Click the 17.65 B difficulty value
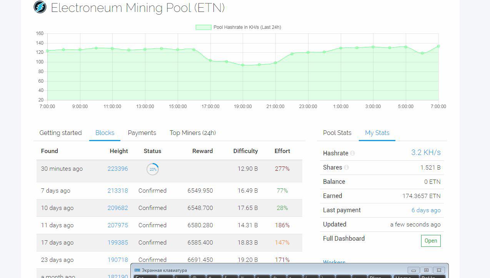 click(x=248, y=208)
